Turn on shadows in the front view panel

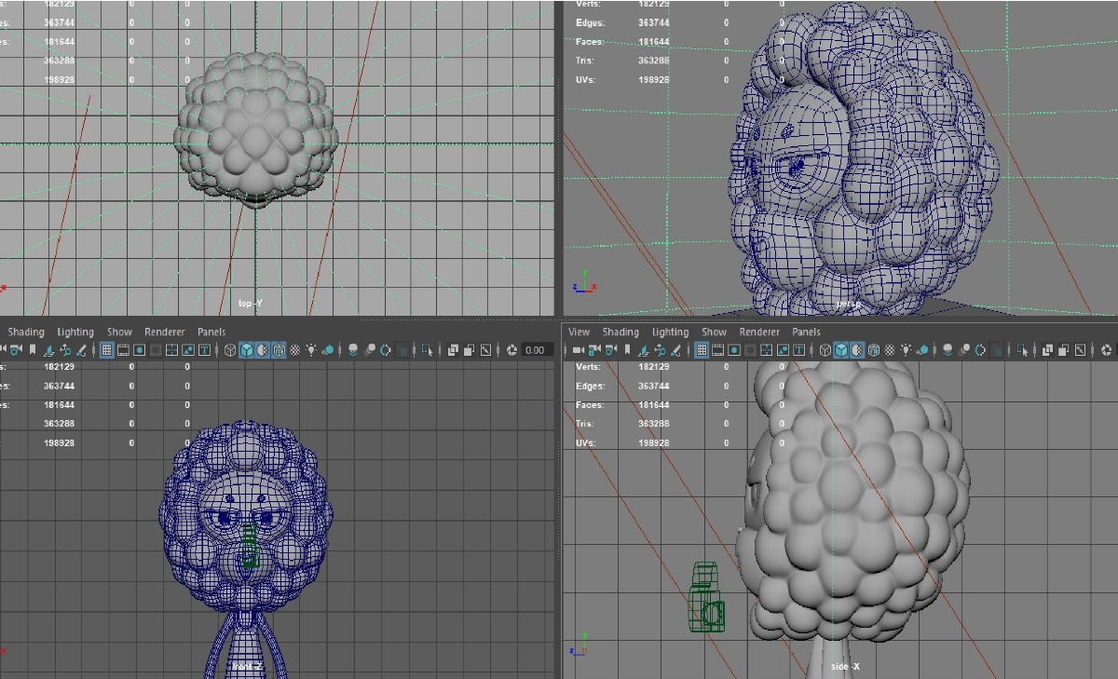328,350
